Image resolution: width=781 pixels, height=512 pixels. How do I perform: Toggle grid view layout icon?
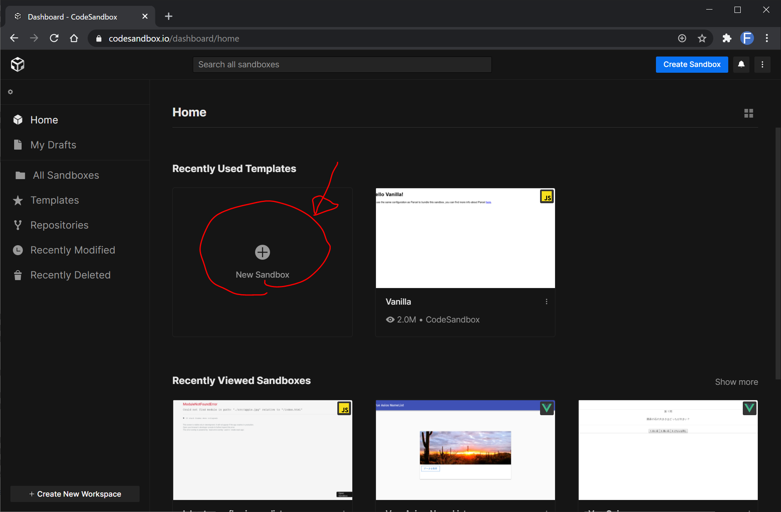coord(749,113)
